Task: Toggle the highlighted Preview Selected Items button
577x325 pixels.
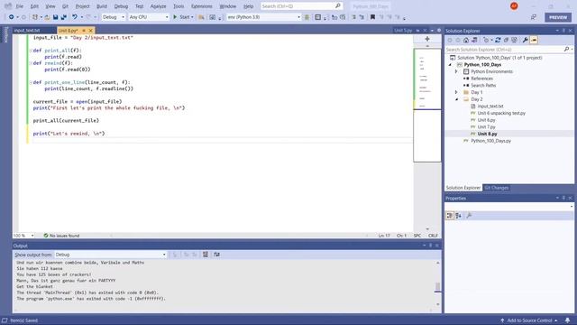Action: (534, 40)
